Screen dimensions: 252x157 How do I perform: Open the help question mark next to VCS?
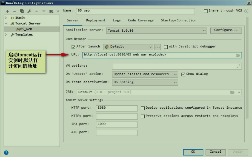246,11
